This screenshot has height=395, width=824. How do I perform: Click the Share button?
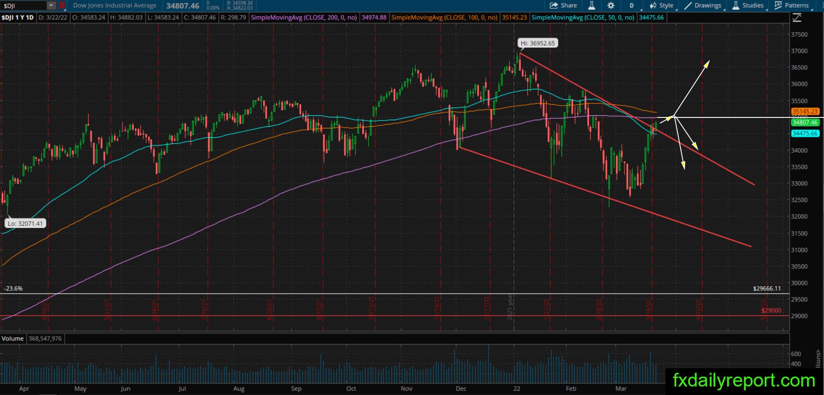coord(563,6)
